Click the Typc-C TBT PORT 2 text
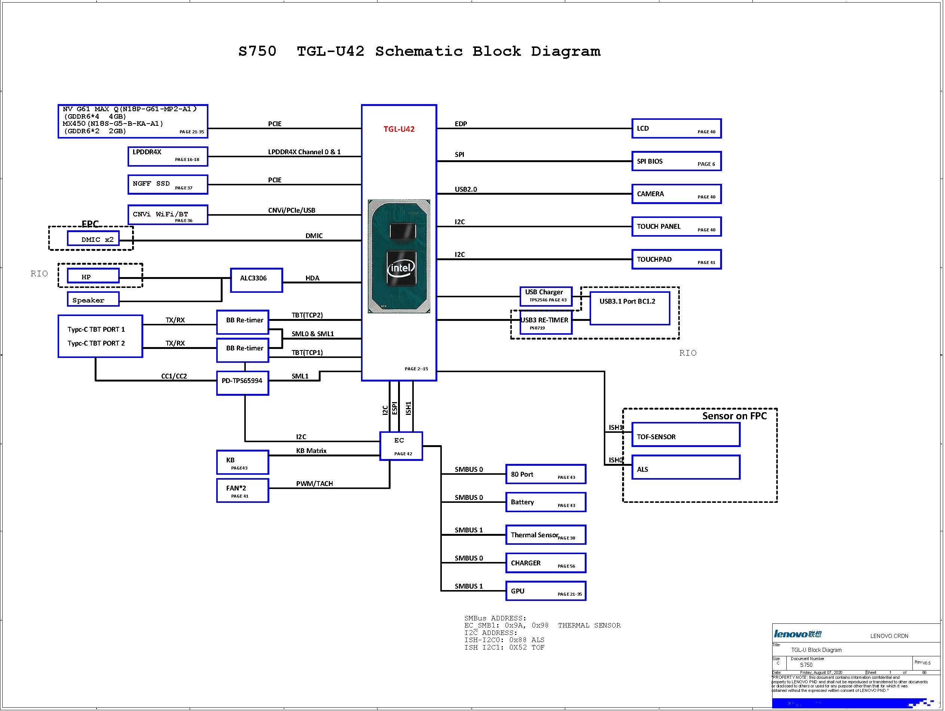 96,343
